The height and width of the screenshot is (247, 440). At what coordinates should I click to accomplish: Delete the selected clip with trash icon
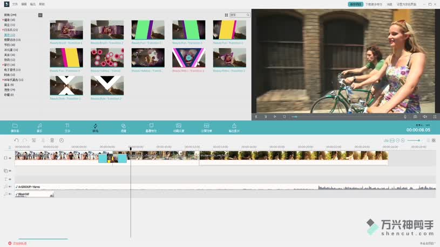(52, 140)
